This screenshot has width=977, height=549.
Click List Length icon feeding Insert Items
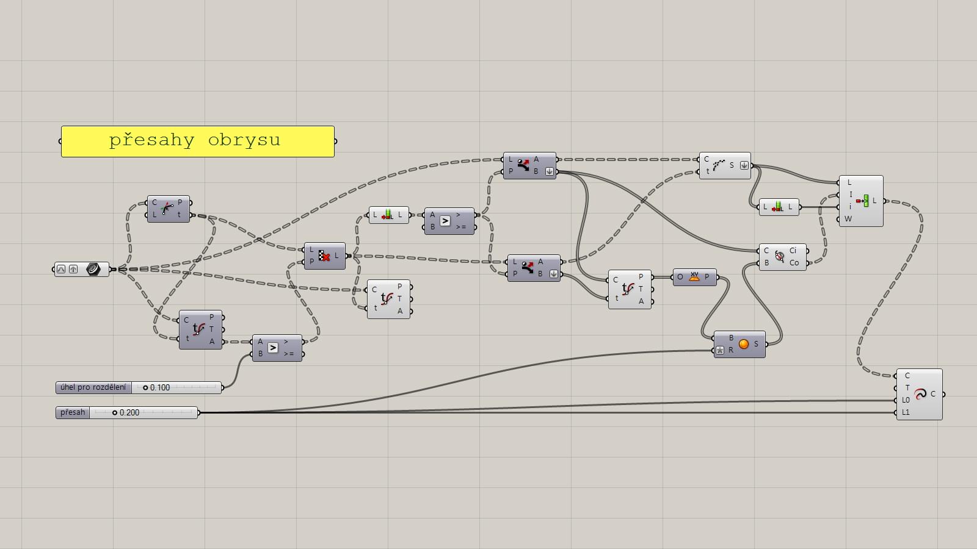pos(777,207)
